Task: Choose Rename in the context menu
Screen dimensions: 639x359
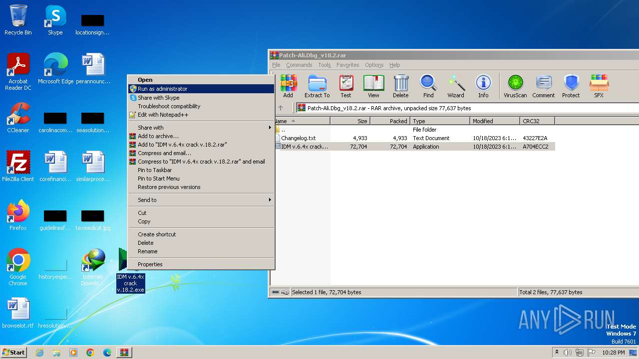Action: click(x=201, y=251)
